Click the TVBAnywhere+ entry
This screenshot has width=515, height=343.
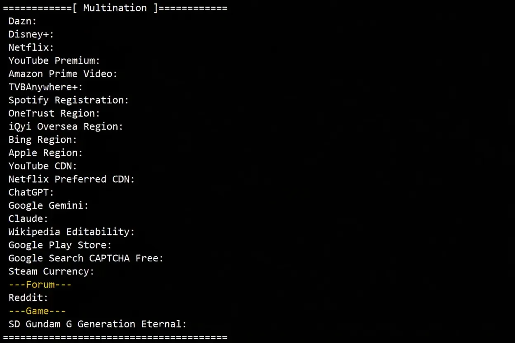(x=46, y=87)
